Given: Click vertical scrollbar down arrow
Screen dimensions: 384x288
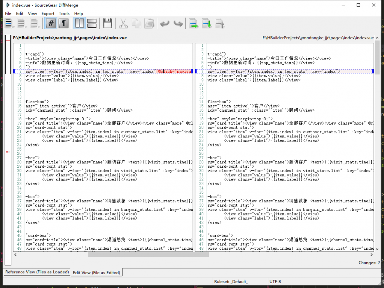Looking at the screenshot, I should point(377,249).
